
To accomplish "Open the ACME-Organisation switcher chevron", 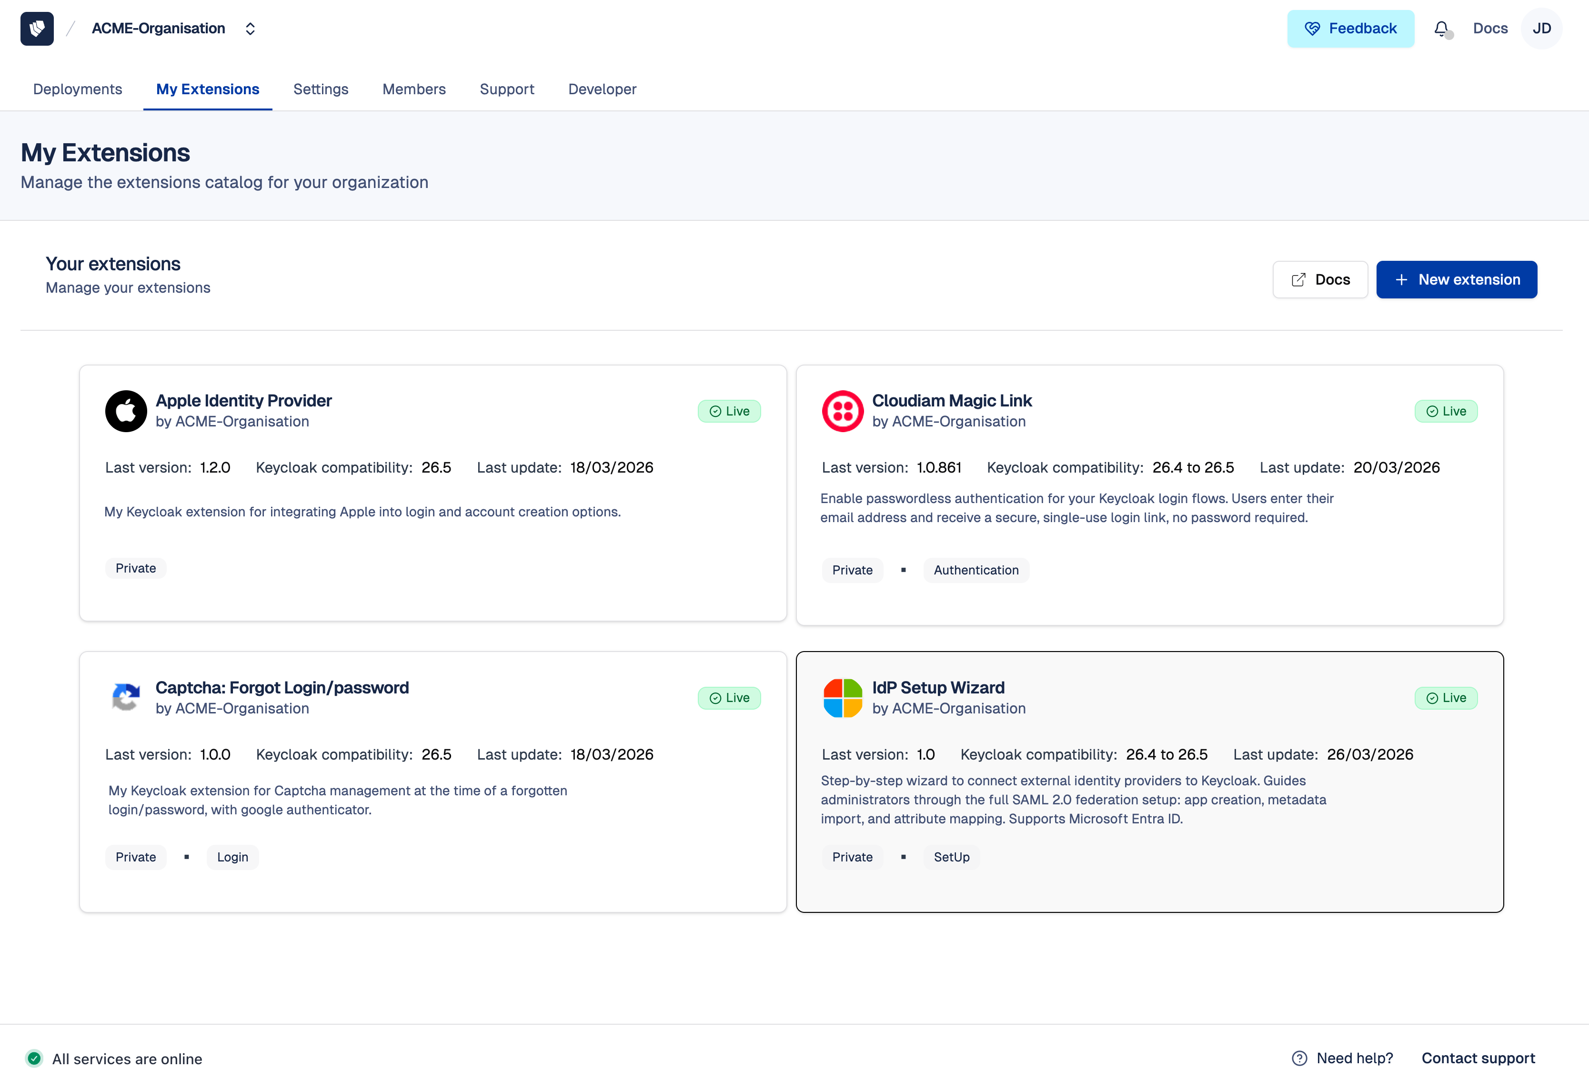I will click(x=250, y=28).
